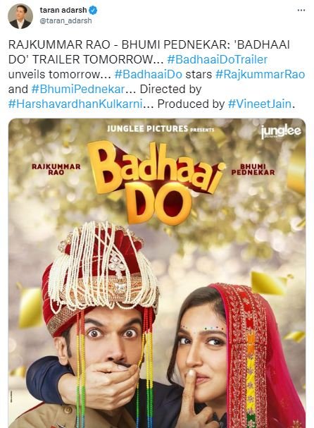Screen dimensions: 314x428
Task: Click the Junglee logo on the poster
Action: pos(280,132)
